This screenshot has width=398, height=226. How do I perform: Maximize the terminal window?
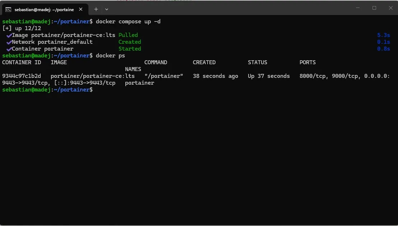[x=374, y=8]
